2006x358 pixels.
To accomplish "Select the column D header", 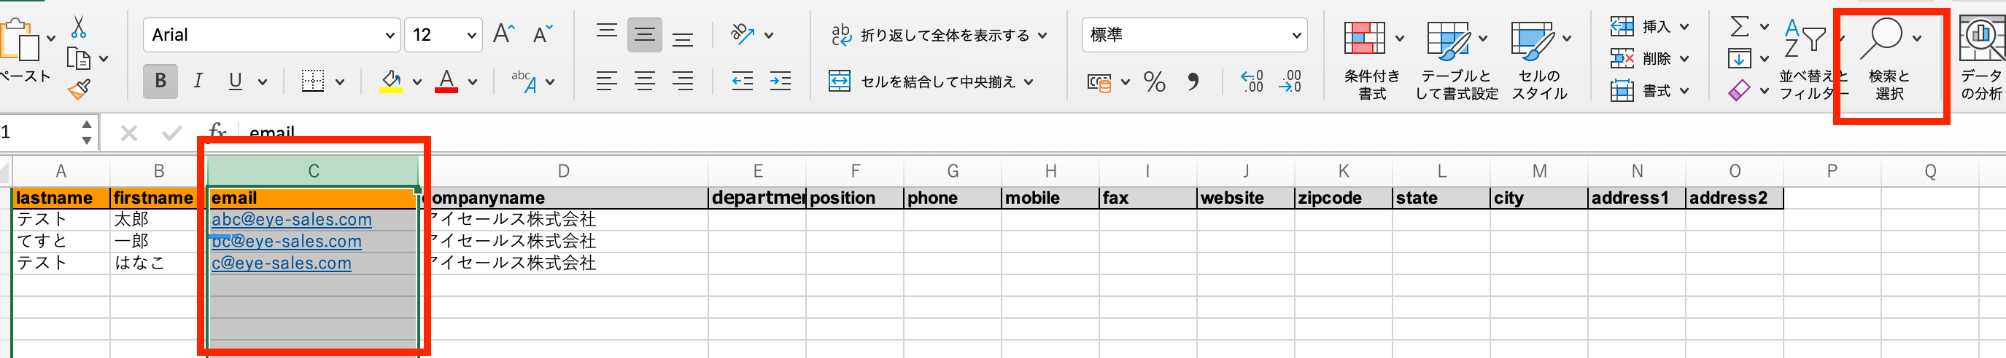I will tap(563, 171).
